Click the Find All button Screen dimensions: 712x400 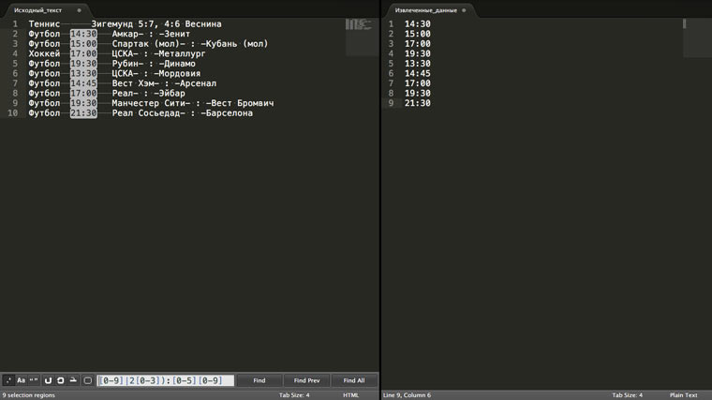pos(354,380)
